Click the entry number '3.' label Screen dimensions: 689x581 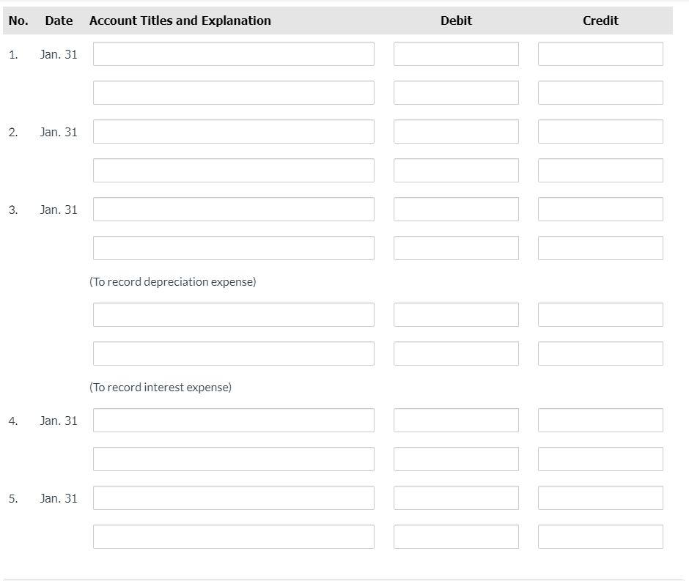pyautogui.click(x=13, y=210)
